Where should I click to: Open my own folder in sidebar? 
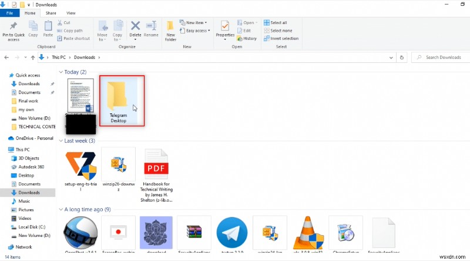[x=26, y=110]
